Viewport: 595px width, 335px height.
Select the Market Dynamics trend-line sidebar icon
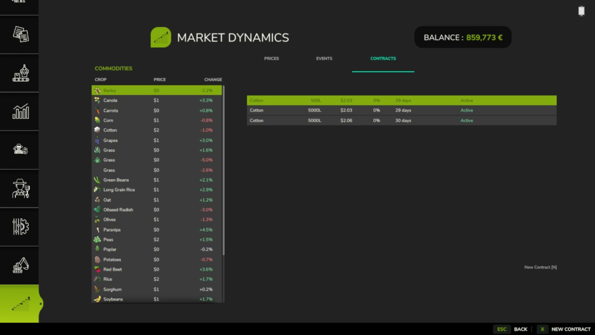point(20,304)
